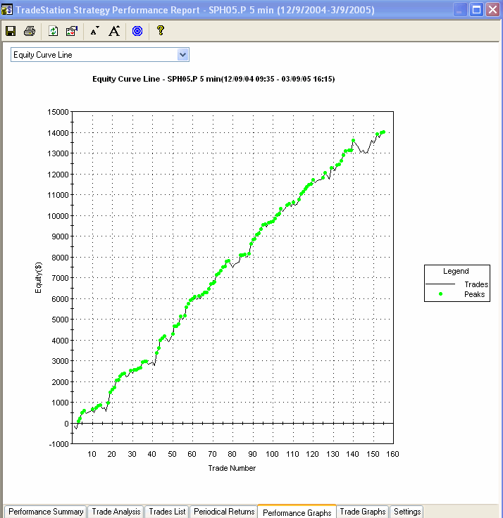This screenshot has height=518, width=503.
Task: Open the Trade Graphs tab
Action: pyautogui.click(x=362, y=512)
